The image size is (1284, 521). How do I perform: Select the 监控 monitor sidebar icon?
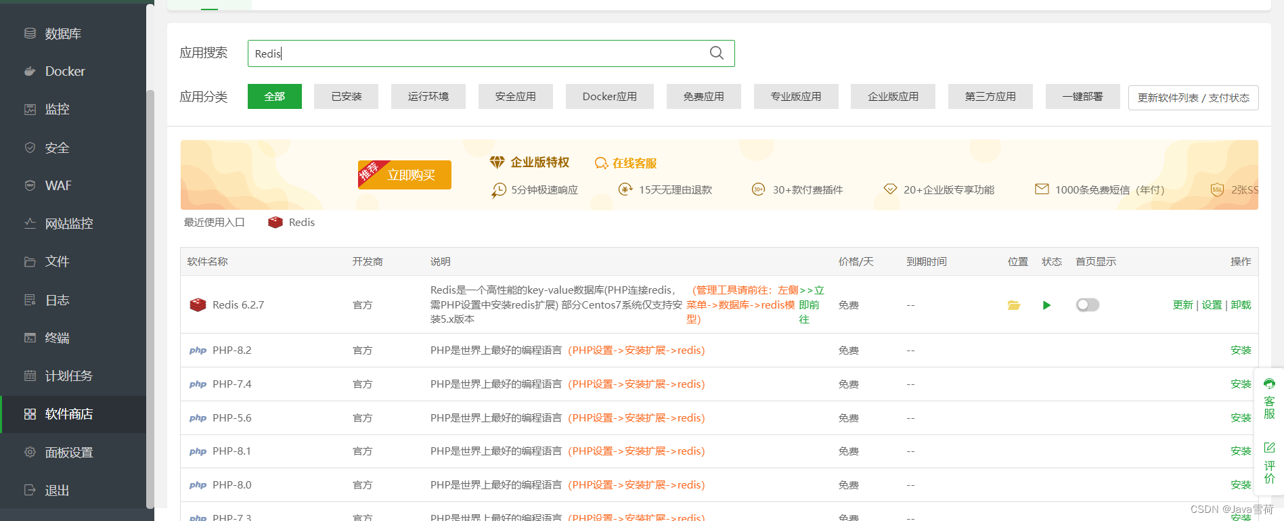coord(30,109)
